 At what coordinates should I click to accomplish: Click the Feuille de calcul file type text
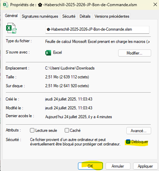coord(97,41)
